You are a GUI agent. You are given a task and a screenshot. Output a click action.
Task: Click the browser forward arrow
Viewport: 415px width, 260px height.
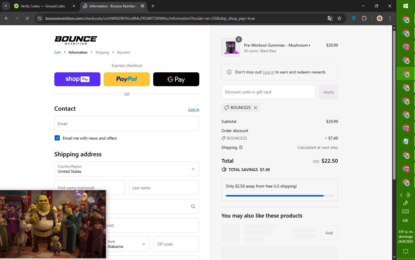click(17, 18)
